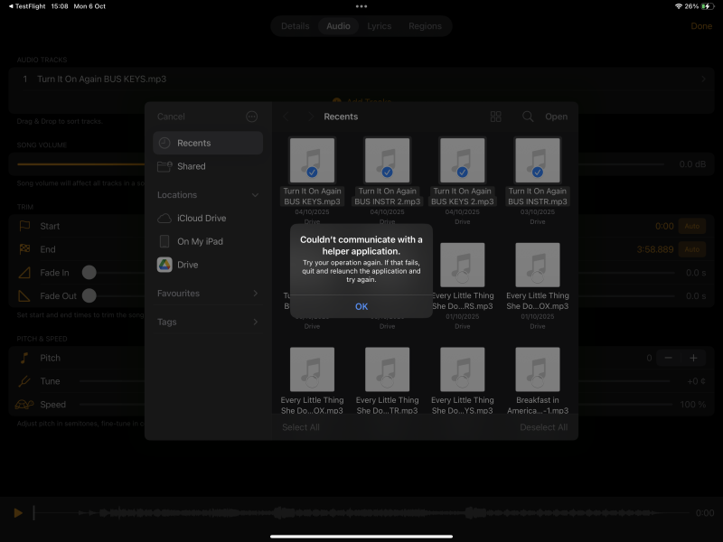723x542 pixels.
Task: Open the ellipsis more-options icon beside Cancel
Action: pyautogui.click(x=252, y=117)
